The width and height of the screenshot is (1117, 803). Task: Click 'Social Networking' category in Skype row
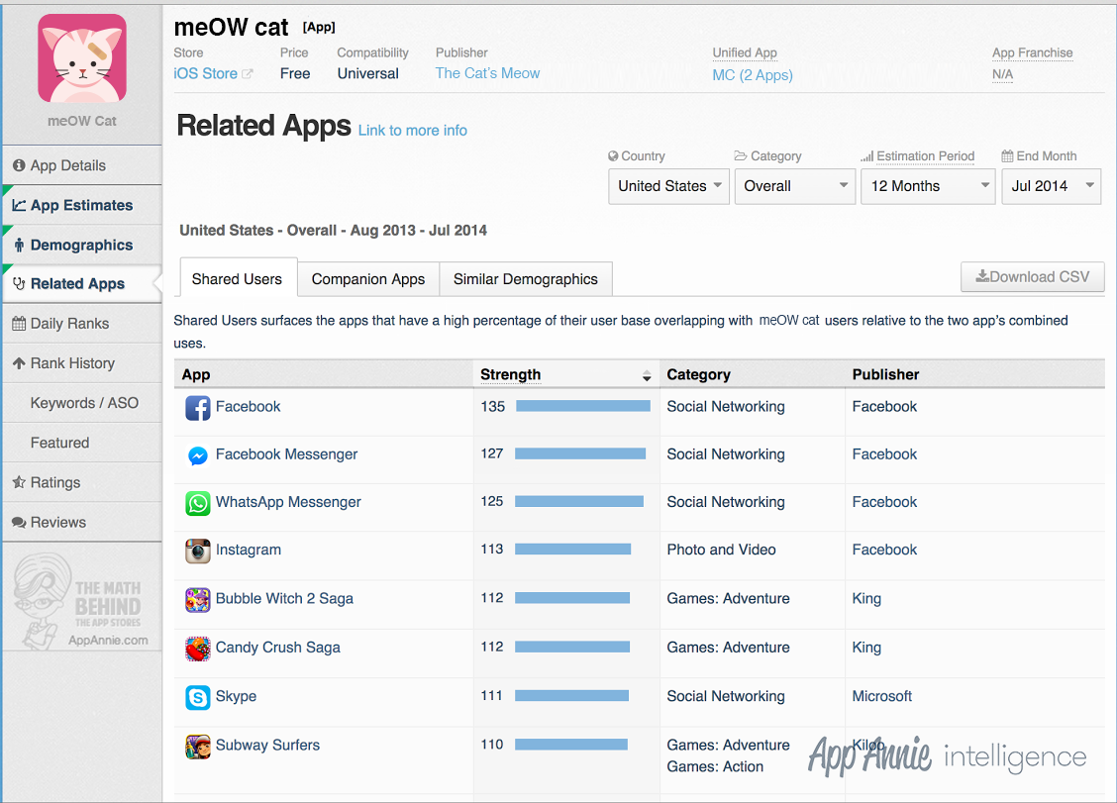coord(725,696)
